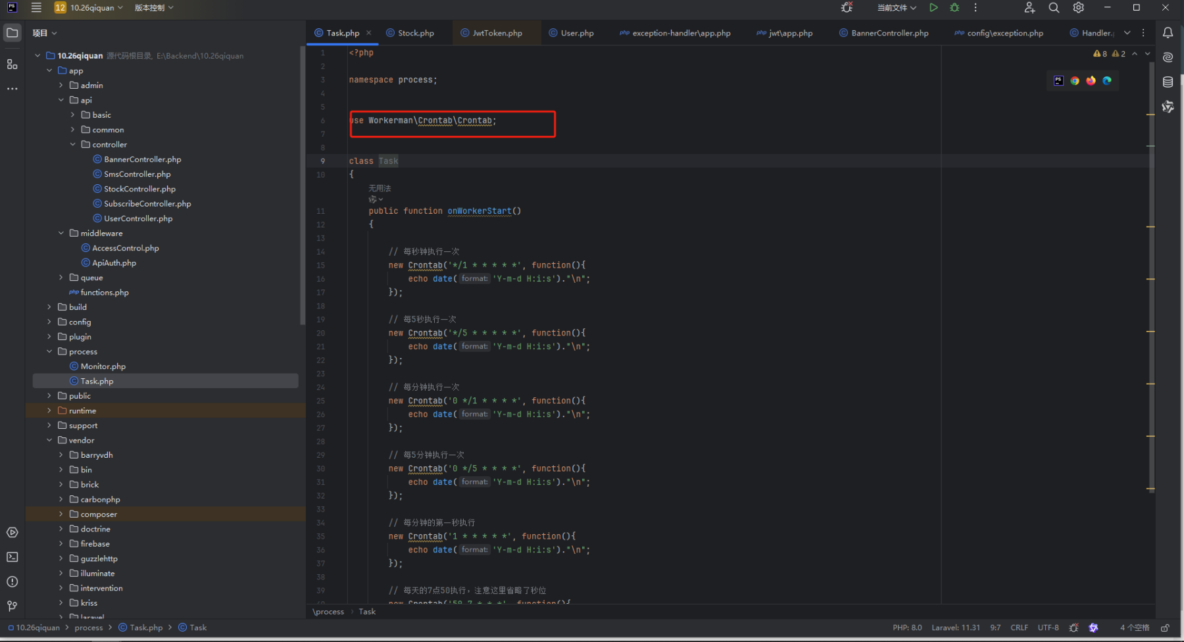1184x642 pixels.
Task: Open cursor position 9:7 go-to-line
Action: pos(995,628)
